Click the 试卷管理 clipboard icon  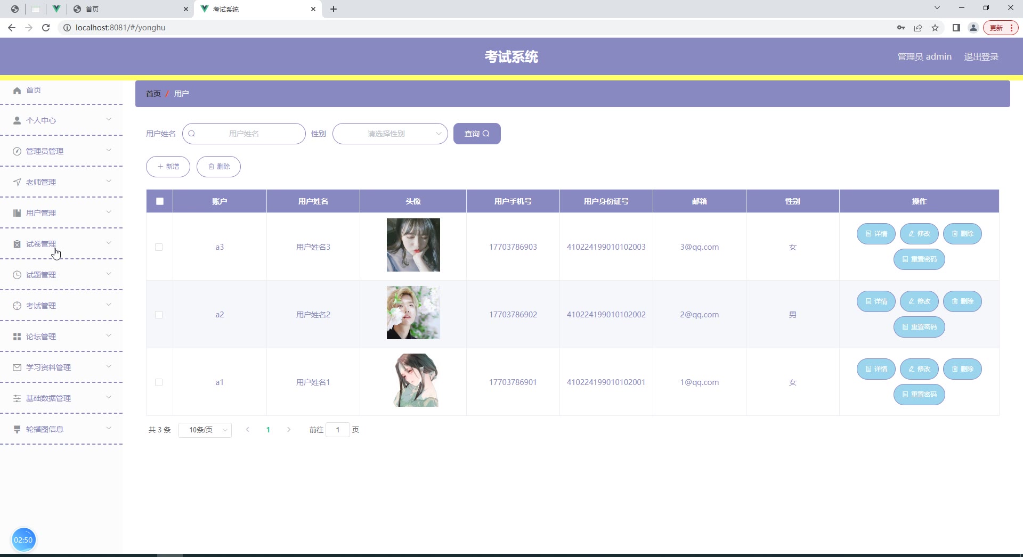tap(17, 244)
